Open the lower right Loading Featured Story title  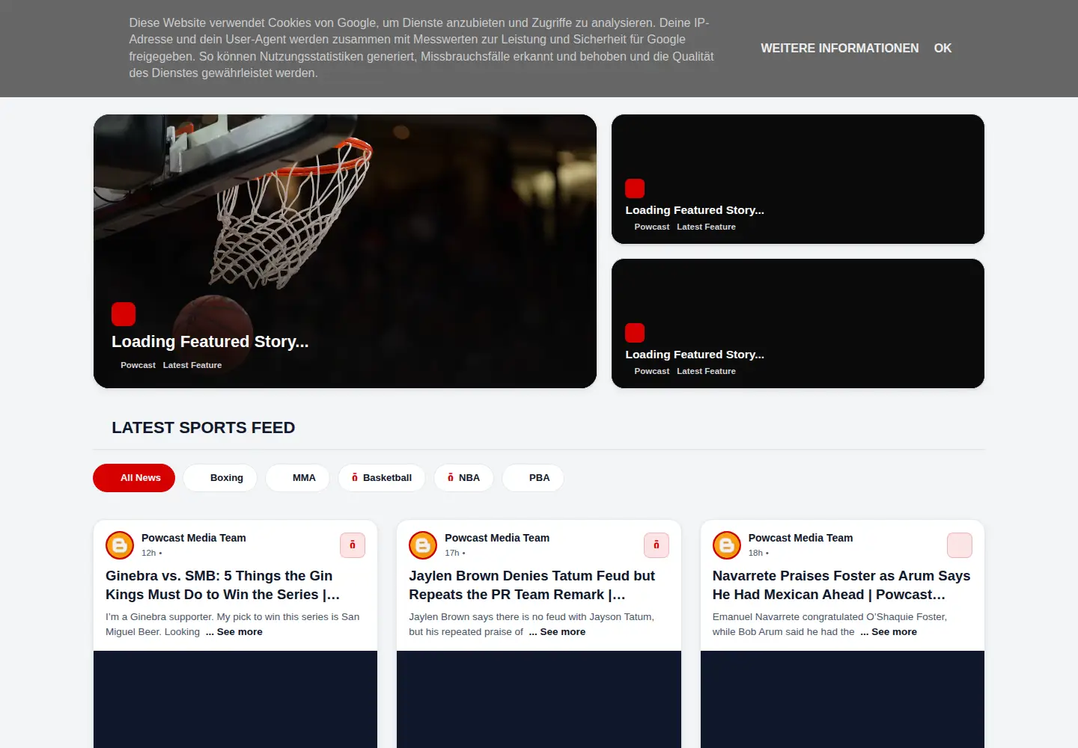(695, 355)
